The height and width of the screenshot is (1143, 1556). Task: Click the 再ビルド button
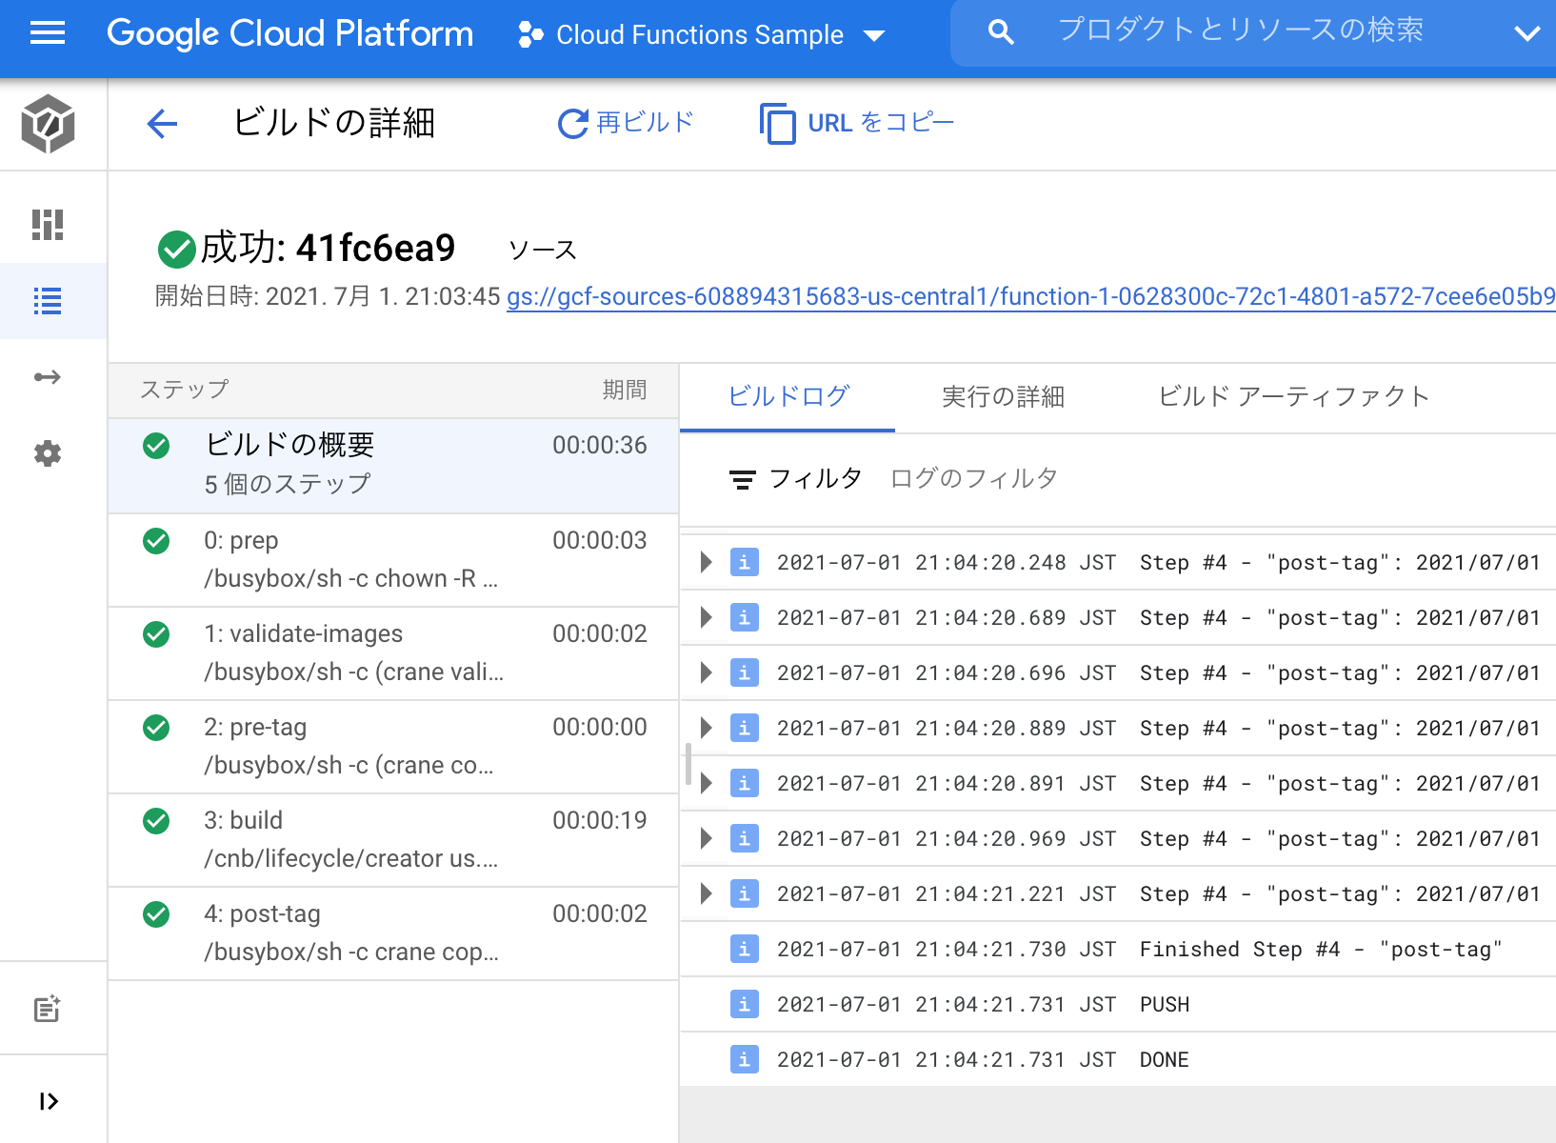point(626,123)
